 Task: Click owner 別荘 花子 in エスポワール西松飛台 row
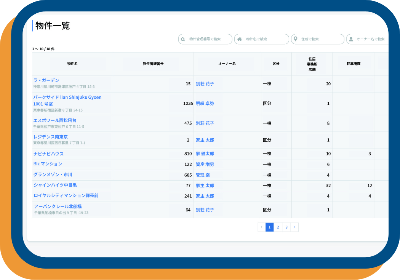pyautogui.click(x=205, y=123)
